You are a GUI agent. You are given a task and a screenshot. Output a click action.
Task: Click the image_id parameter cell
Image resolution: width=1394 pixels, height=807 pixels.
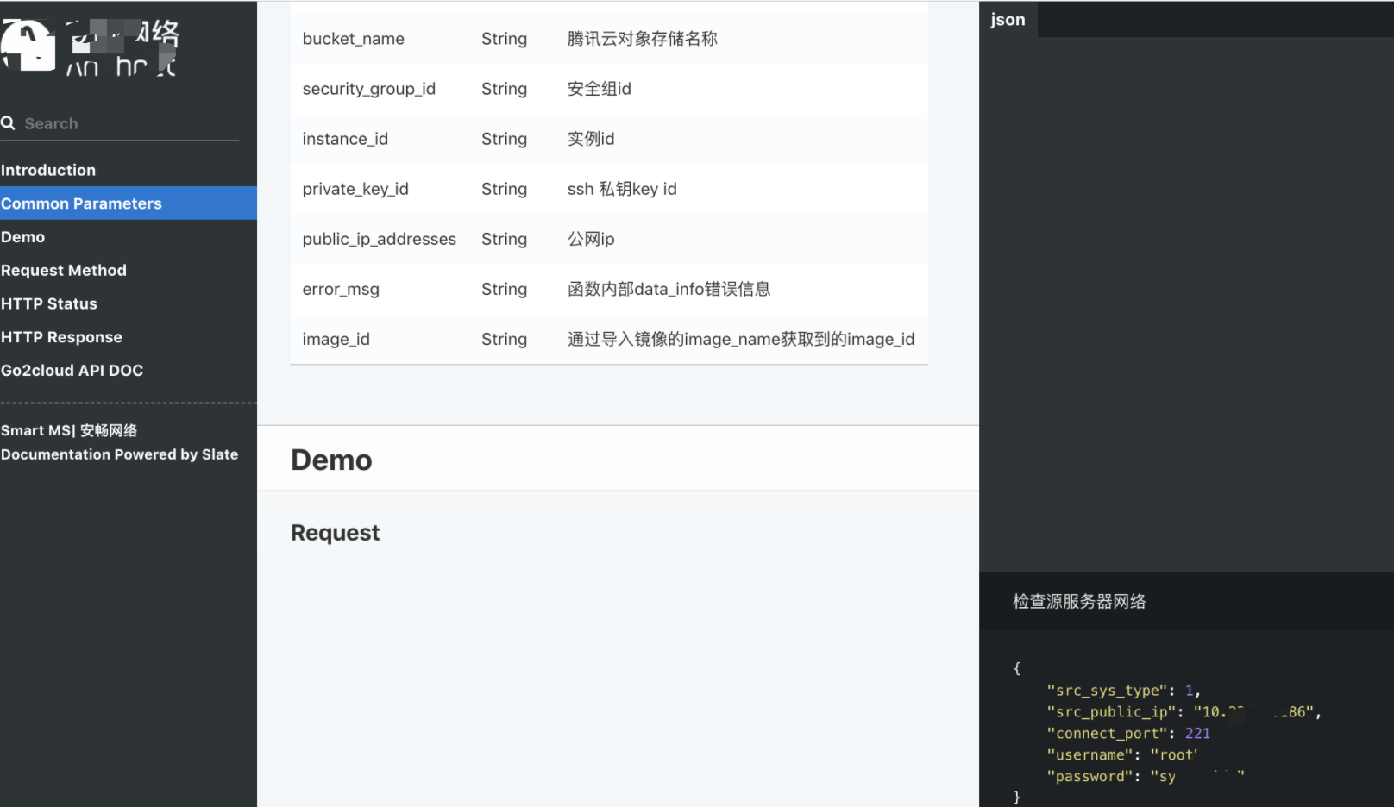(336, 339)
